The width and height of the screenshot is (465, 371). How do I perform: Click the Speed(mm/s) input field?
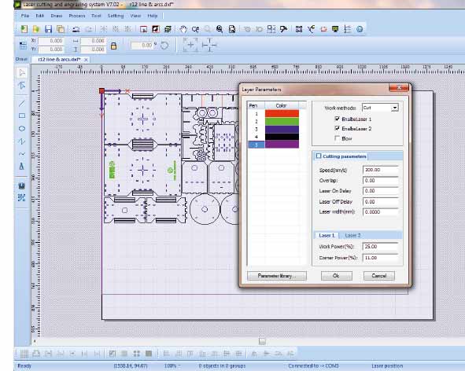coord(380,170)
